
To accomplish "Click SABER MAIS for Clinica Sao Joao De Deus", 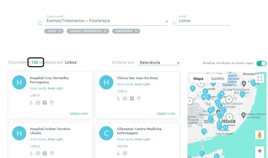I will tap(166, 114).
